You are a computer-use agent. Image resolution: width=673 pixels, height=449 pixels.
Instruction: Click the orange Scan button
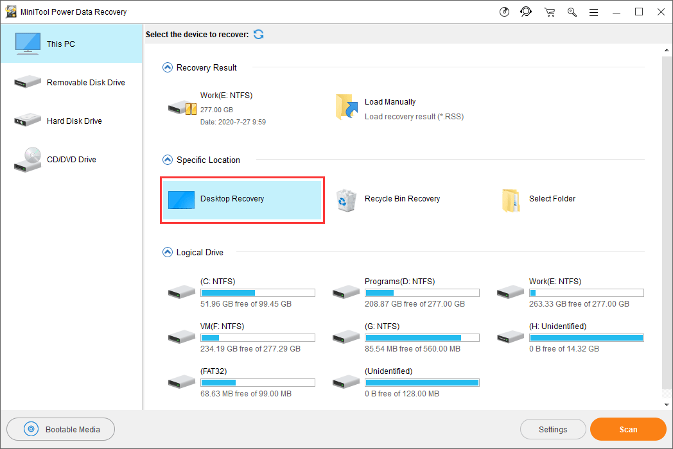628,429
